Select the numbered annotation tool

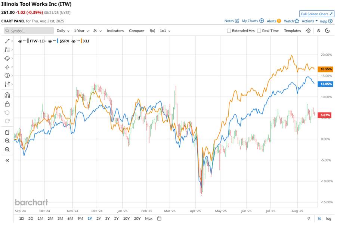tap(7, 75)
